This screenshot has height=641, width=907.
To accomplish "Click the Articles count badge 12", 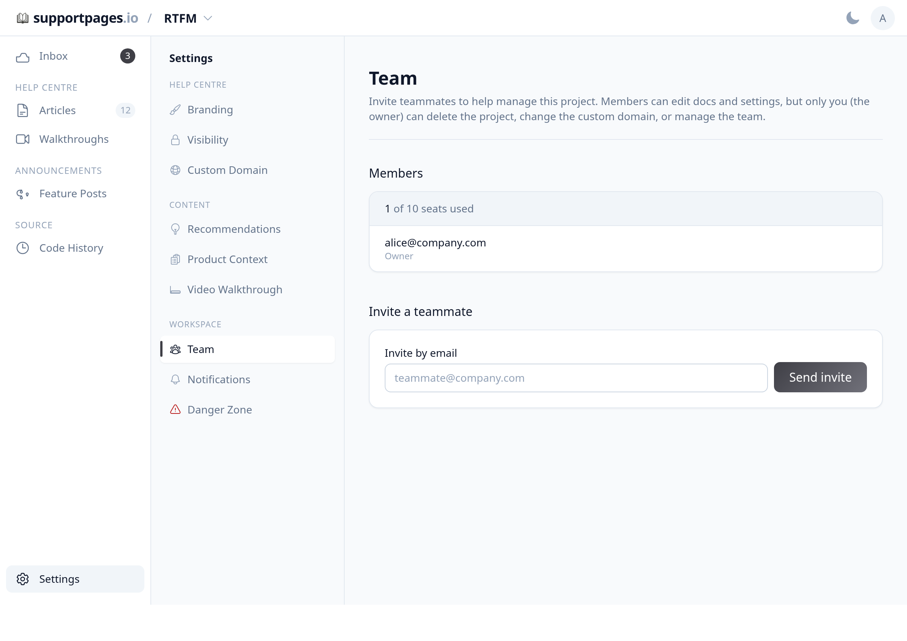I will click(125, 110).
